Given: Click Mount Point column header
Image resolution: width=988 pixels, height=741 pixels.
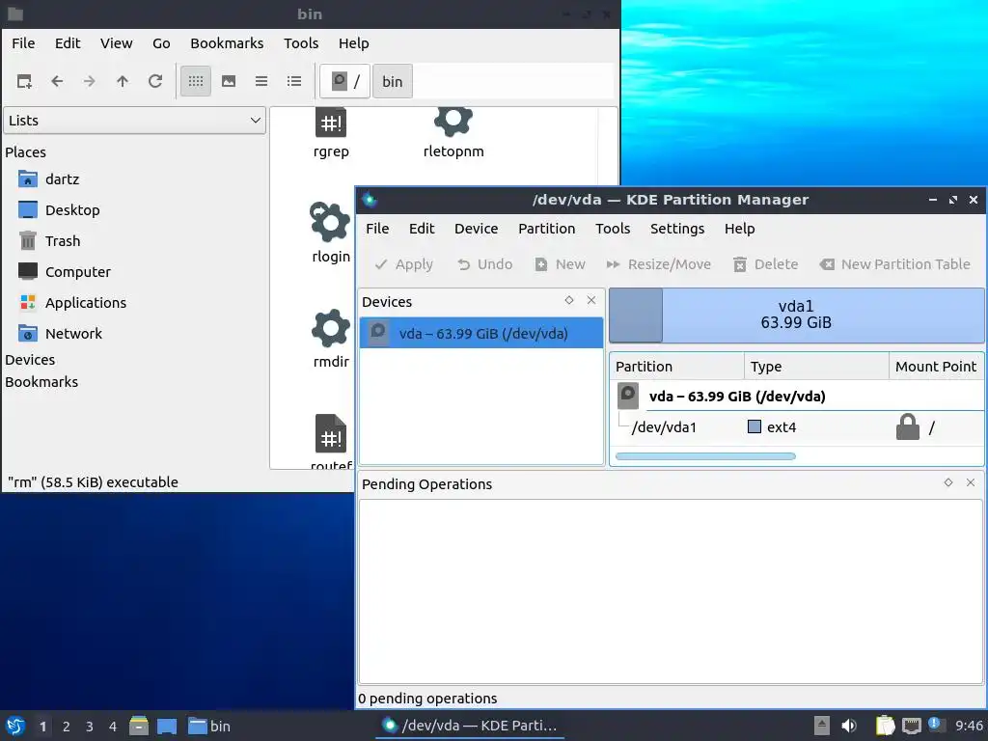Looking at the screenshot, I should tap(936, 367).
